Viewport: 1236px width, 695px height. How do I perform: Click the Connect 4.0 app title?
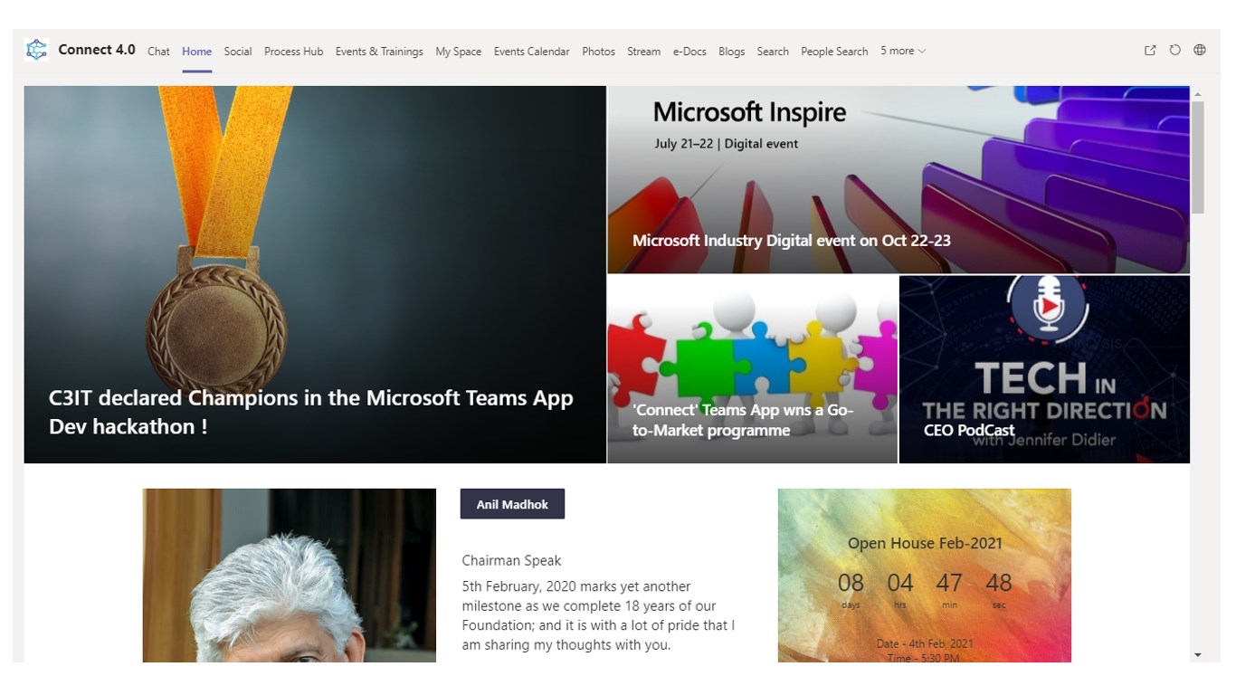tap(97, 50)
